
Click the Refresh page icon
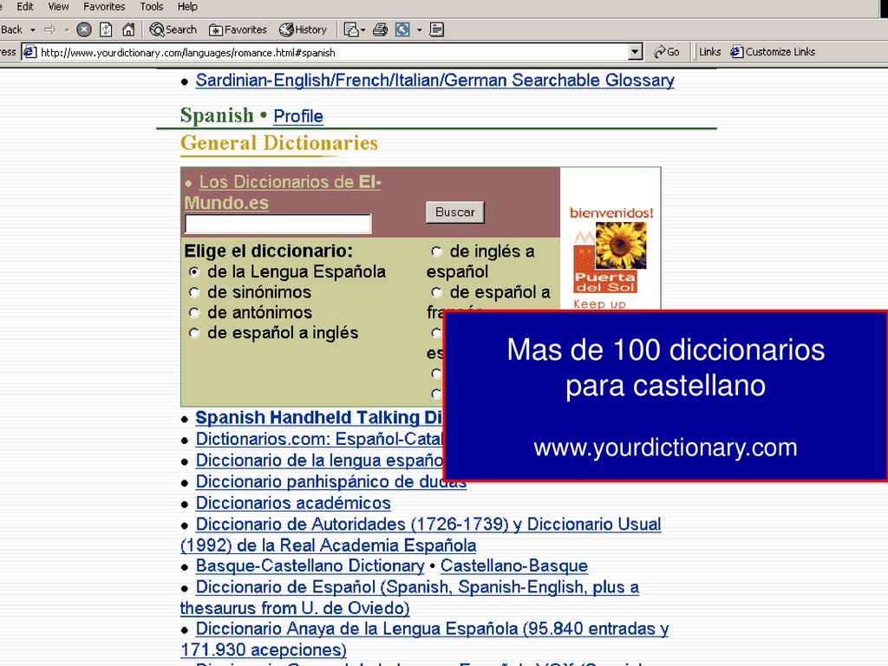106,29
